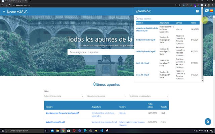Screen dimensions: 215x134
Task: Click the 'Fecha' header in the popup table
Action: [193, 23]
